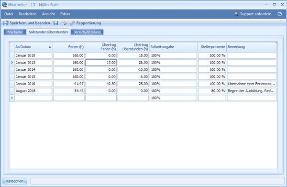287x187 pixels.
Task: Maximize the Mitarbeiter window
Action: click(x=275, y=5)
